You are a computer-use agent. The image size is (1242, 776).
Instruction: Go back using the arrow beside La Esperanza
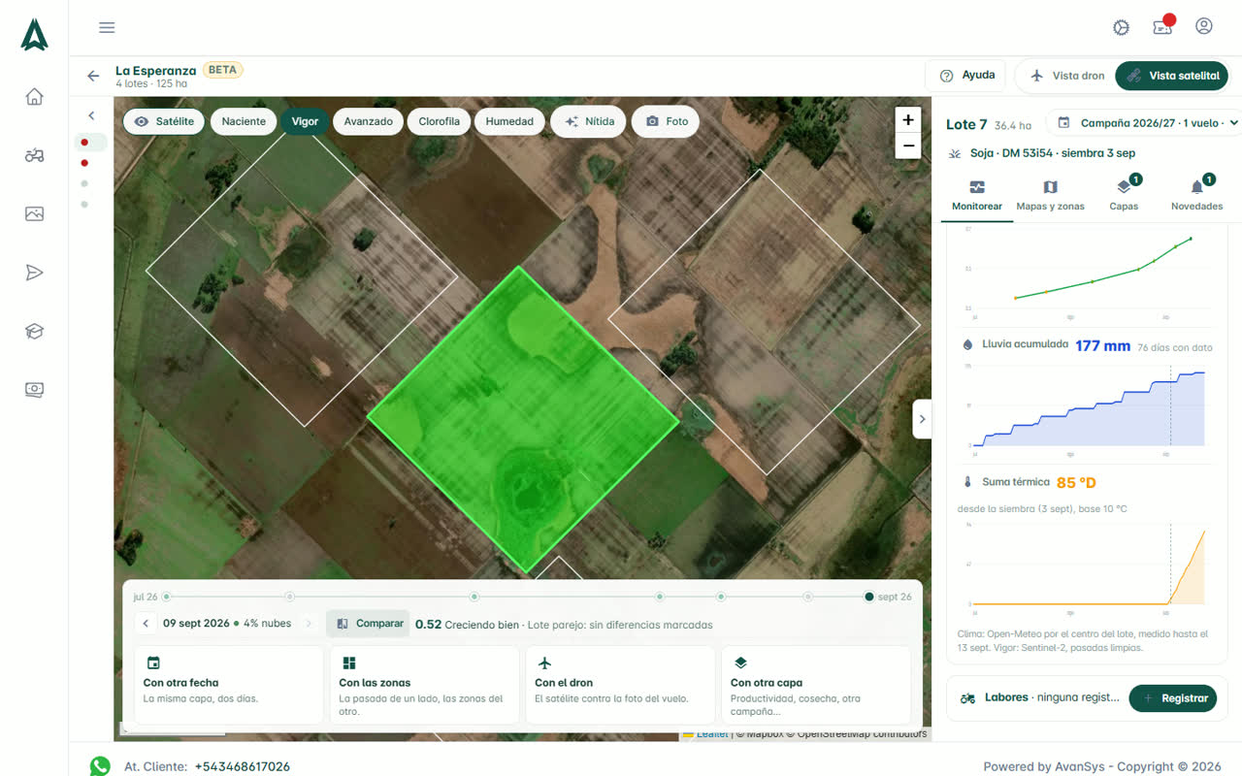[x=93, y=76]
